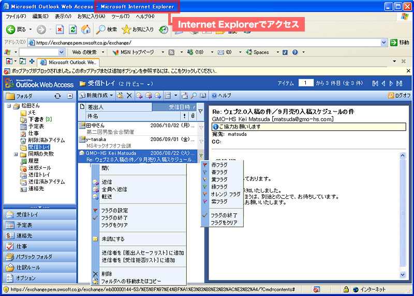Click the Move/Copy to folder toolbar icon

120,96
